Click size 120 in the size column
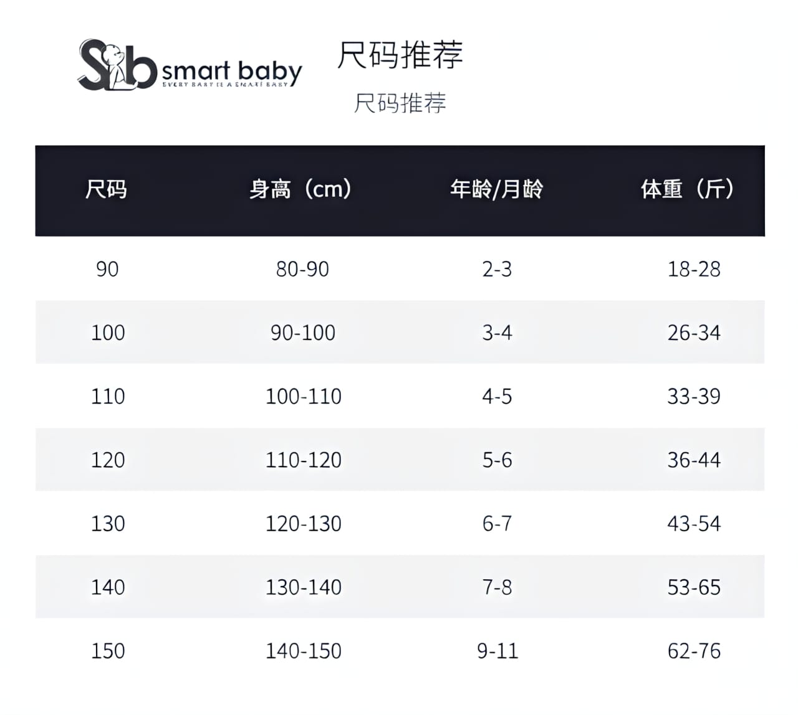Viewport: 798px width, 715px height. [108, 460]
